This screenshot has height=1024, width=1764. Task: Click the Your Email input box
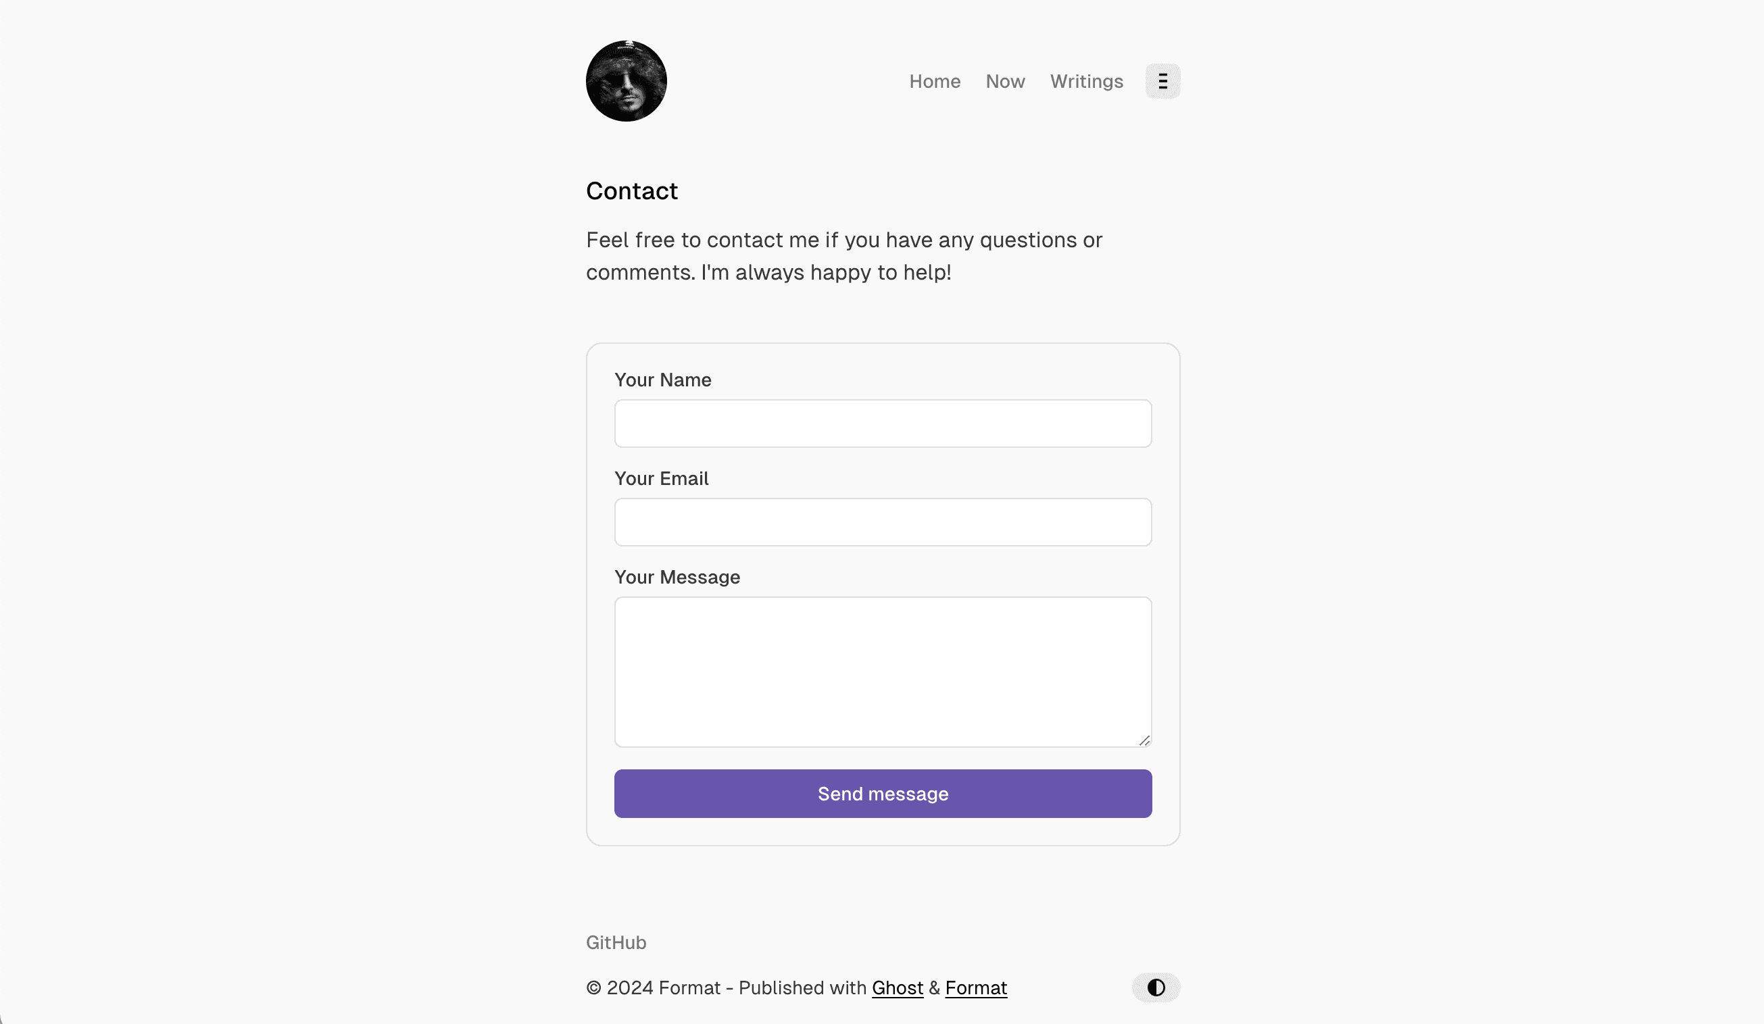882,521
